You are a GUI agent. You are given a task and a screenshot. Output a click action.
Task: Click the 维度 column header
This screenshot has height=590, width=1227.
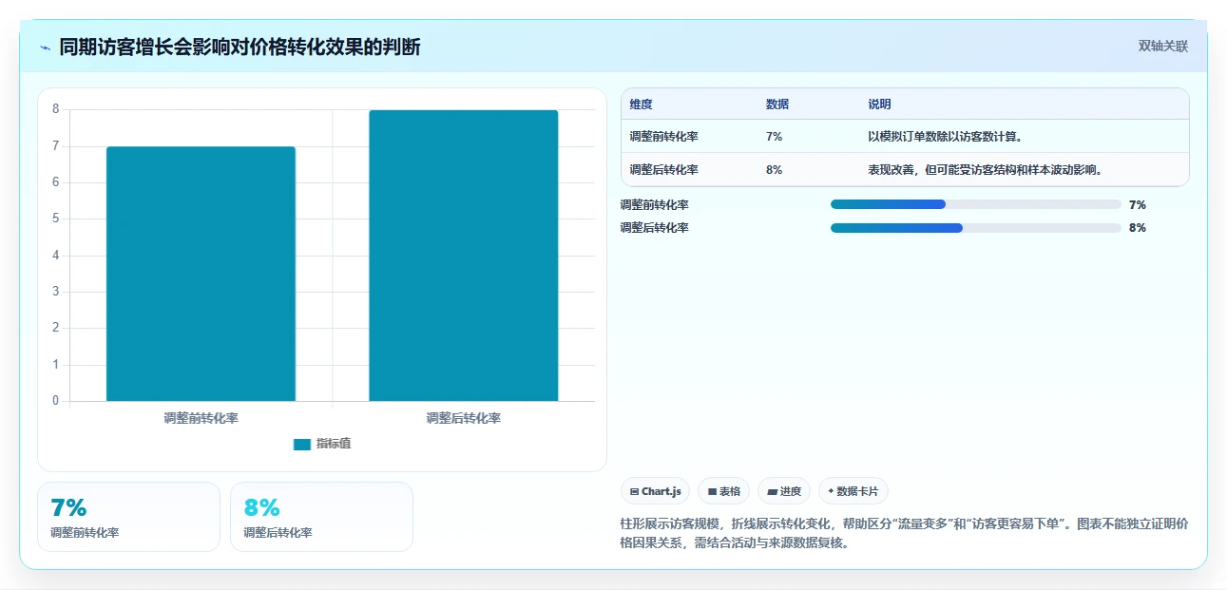pyautogui.click(x=641, y=105)
